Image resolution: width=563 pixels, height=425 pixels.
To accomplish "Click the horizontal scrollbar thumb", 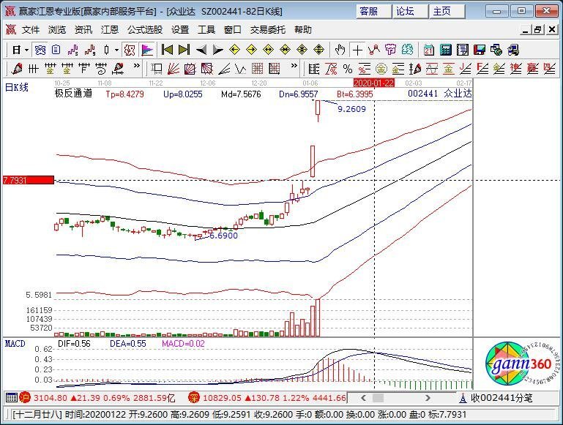I will (378, 398).
